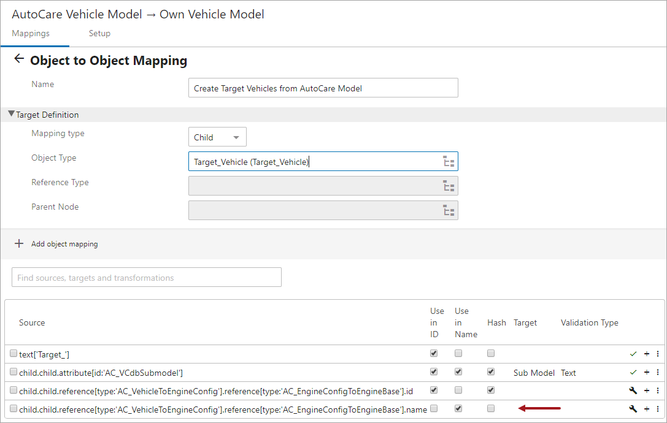Open the Reference Type node picker icon

[x=449, y=186]
